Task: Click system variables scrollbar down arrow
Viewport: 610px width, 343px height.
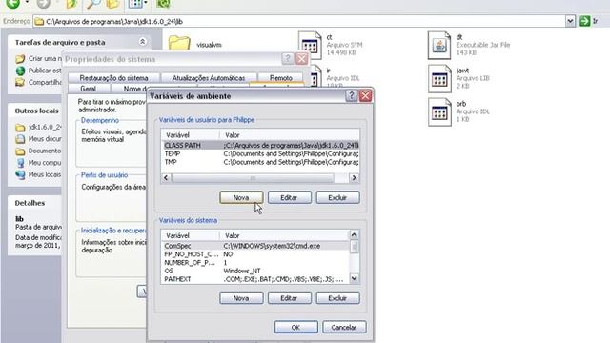Action: (x=354, y=278)
